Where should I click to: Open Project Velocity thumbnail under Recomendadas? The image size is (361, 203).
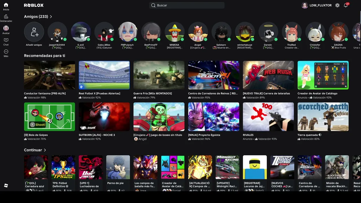(214, 75)
